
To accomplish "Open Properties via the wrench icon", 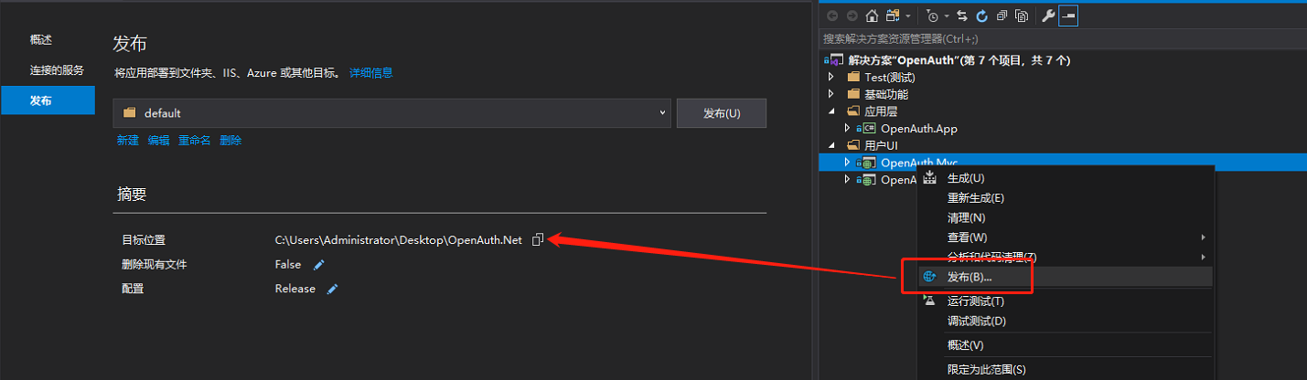I will [x=1048, y=16].
